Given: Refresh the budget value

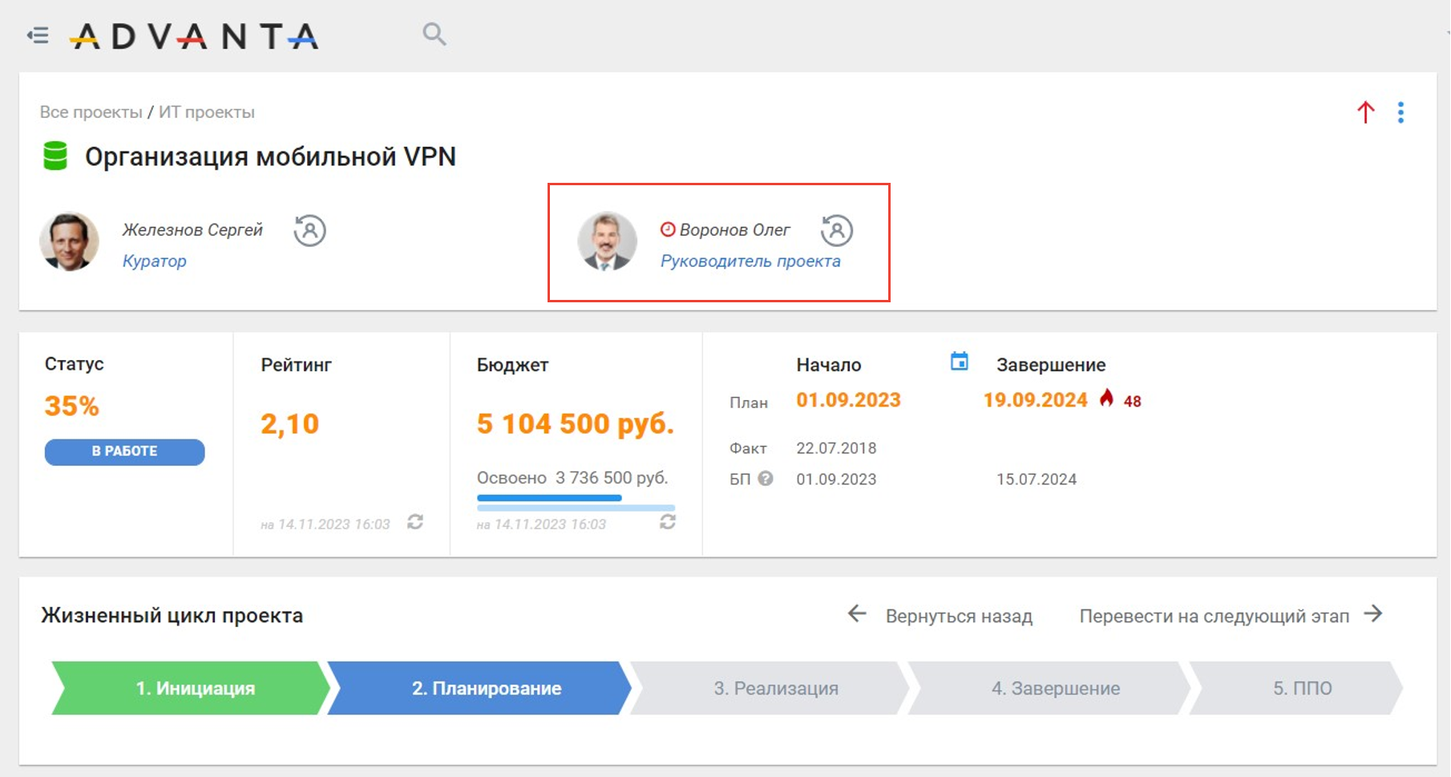Looking at the screenshot, I should 668,522.
